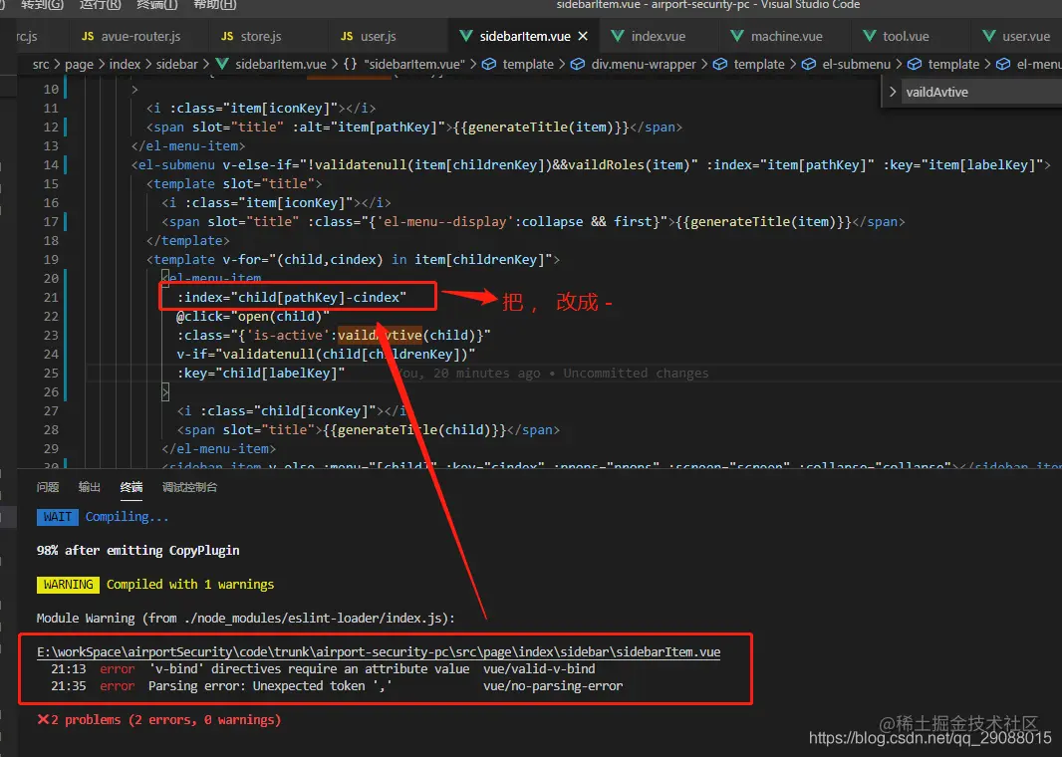This screenshot has height=757, width=1062.
Task: Open the 终端(T) menu
Action: pyautogui.click(x=157, y=5)
